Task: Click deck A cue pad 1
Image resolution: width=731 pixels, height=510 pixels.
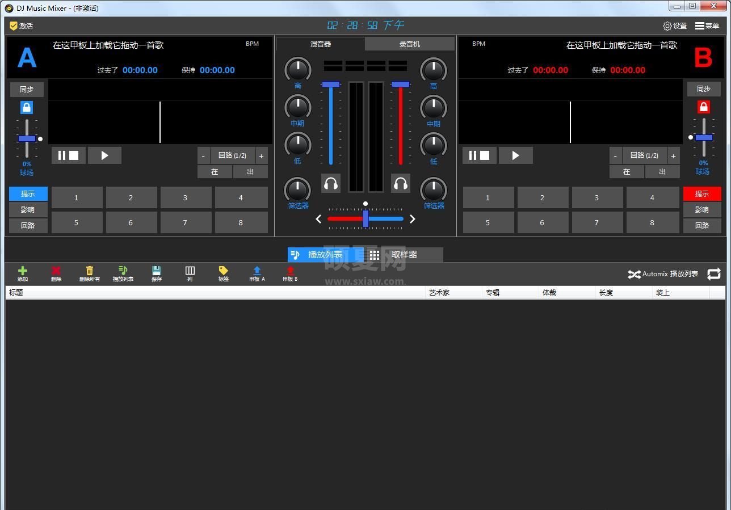Action: point(77,197)
